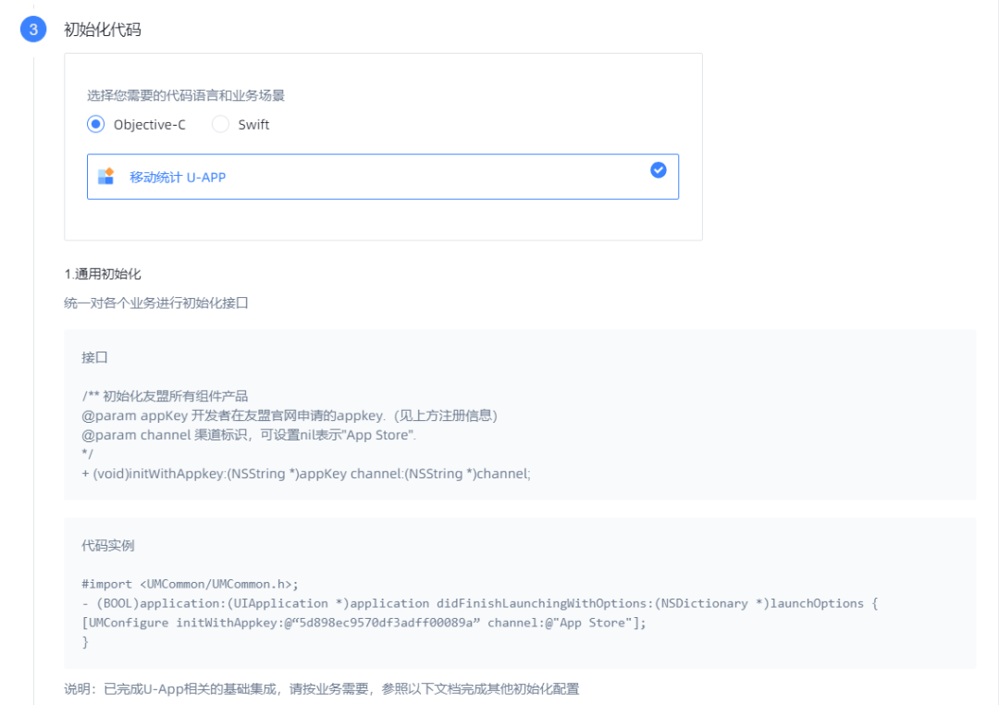999x705 pixels.
Task: Click the 选择您需要的代码语言和业务场景 label
Action: (186, 95)
